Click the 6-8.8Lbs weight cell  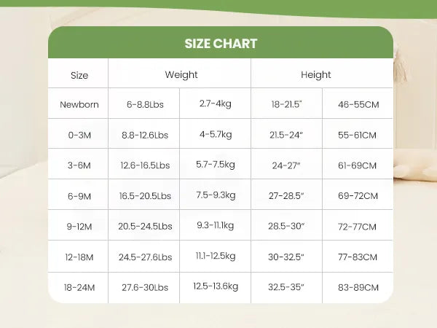(145, 104)
